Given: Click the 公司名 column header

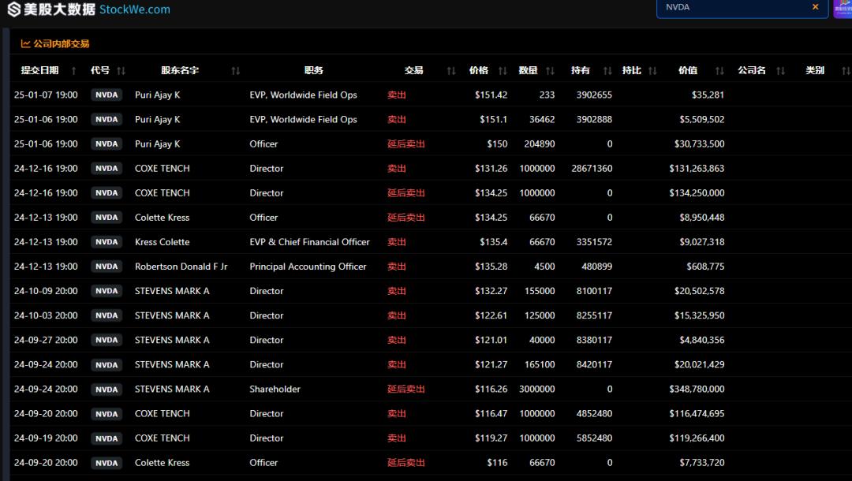Looking at the screenshot, I should click(x=752, y=70).
